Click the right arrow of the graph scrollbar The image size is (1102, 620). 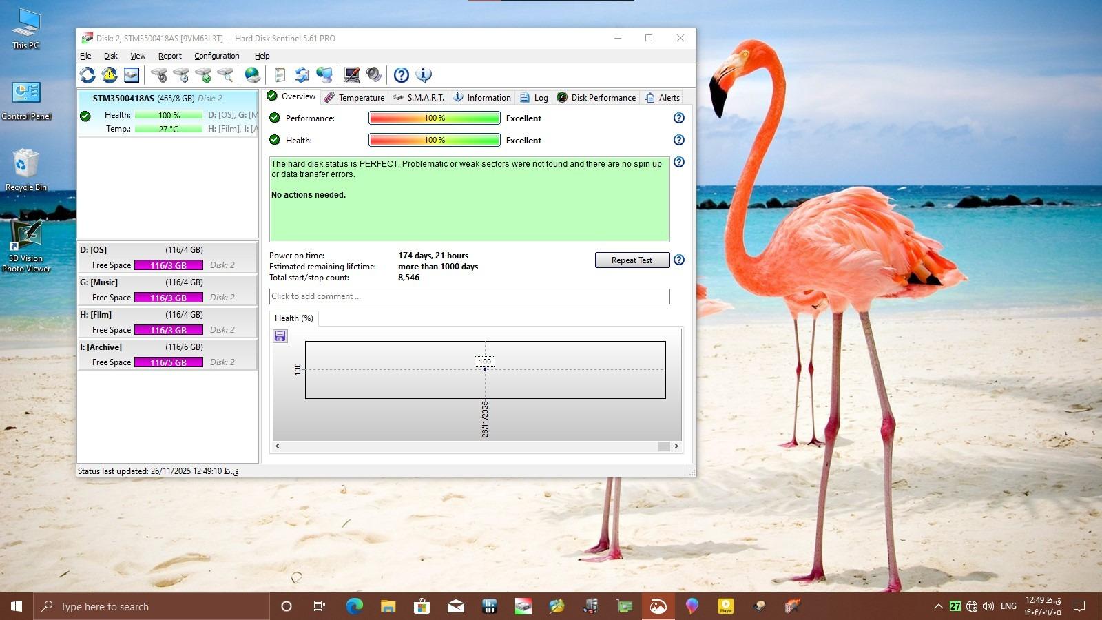[x=676, y=446]
